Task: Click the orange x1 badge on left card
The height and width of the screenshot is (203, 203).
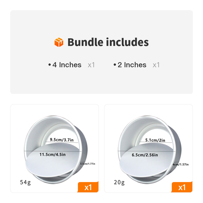Action: click(88, 188)
